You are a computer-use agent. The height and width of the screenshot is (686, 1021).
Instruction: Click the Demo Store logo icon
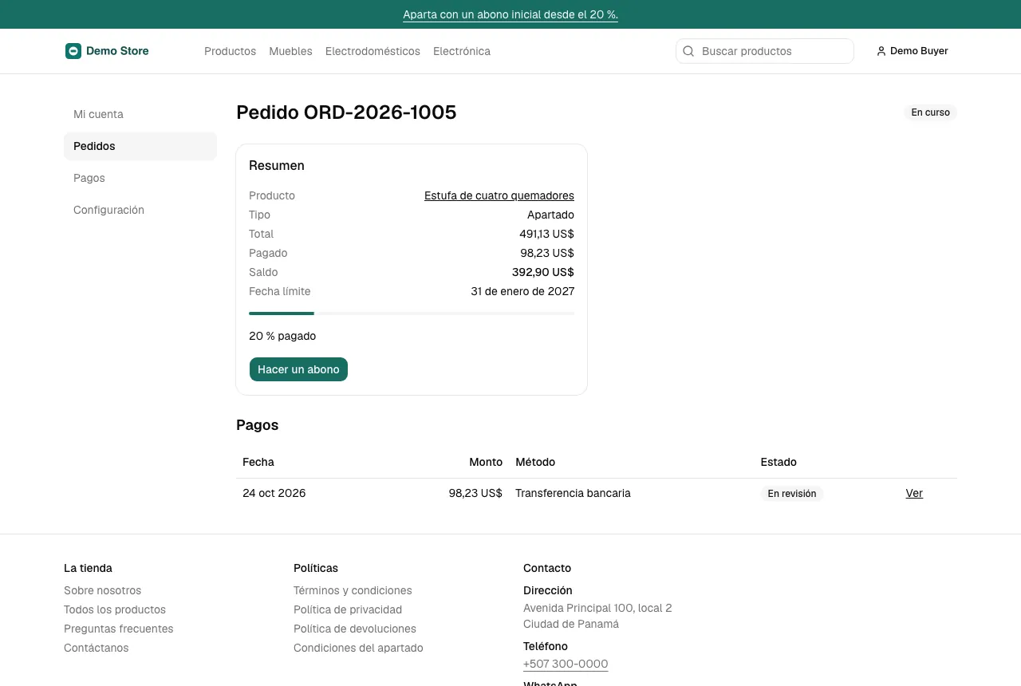tap(73, 51)
